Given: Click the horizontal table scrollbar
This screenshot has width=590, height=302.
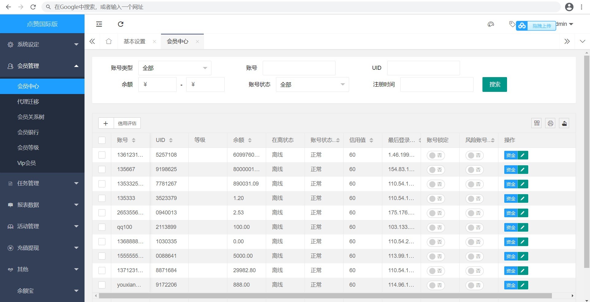Looking at the screenshot, I should 325,296.
